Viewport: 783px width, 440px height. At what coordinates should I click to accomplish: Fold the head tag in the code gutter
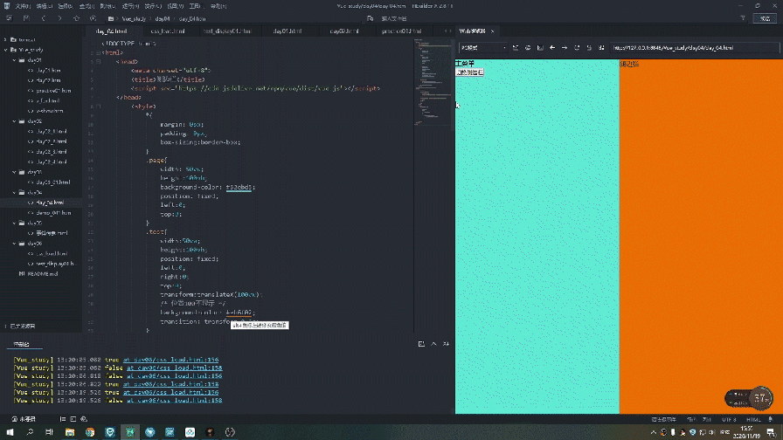pos(99,62)
